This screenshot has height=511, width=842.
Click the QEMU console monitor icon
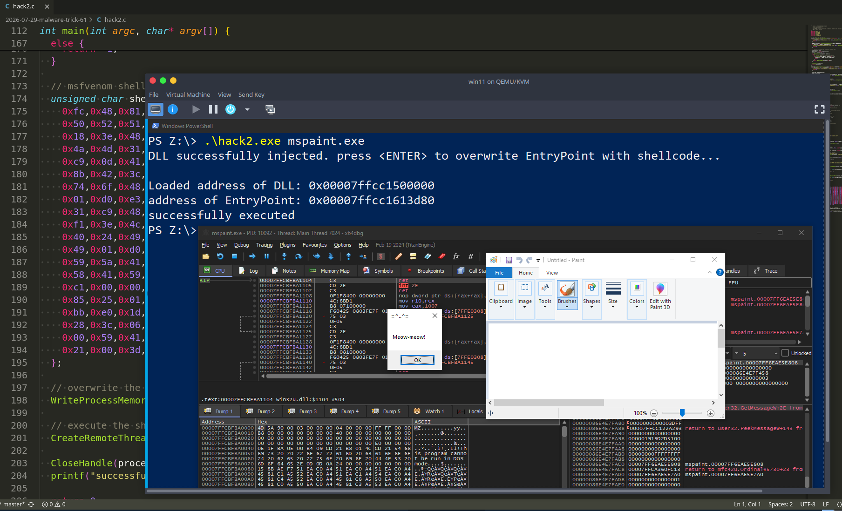click(156, 109)
